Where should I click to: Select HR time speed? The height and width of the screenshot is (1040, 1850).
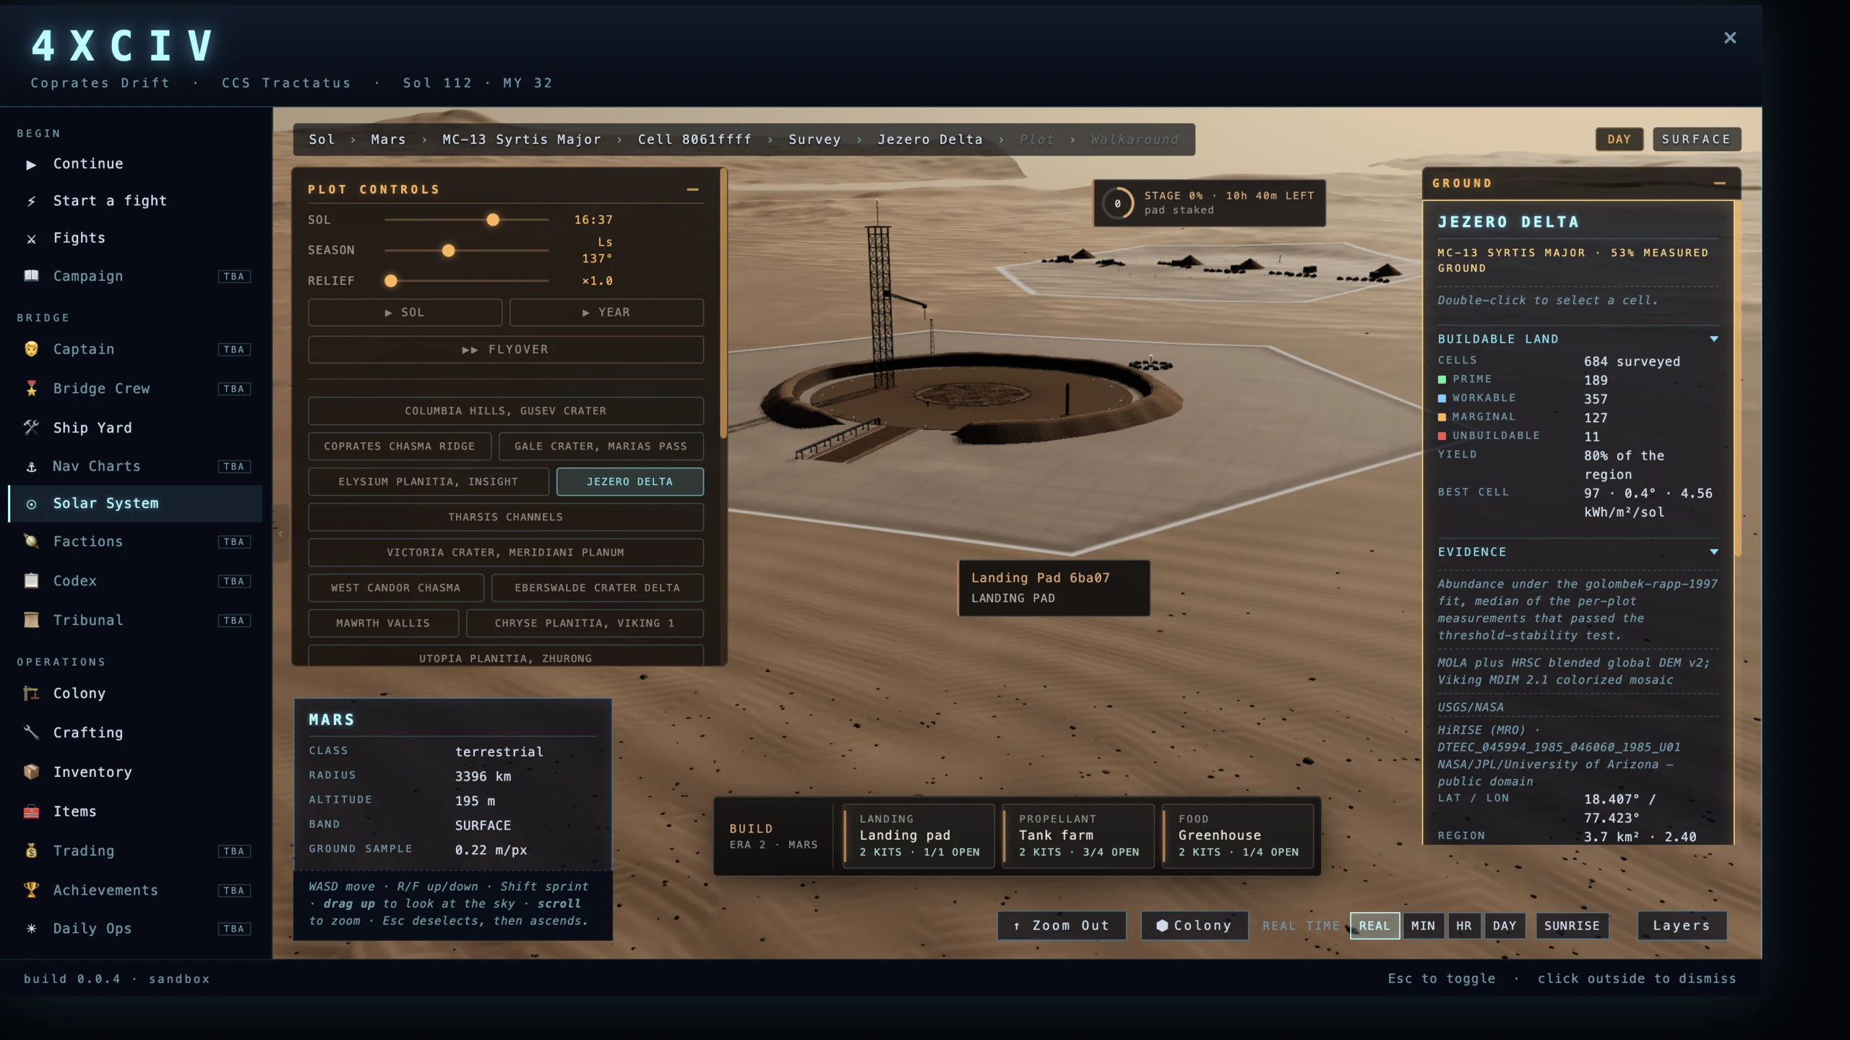[1463, 926]
